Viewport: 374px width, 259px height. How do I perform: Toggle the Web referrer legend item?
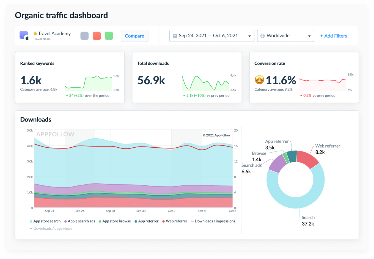(175, 221)
